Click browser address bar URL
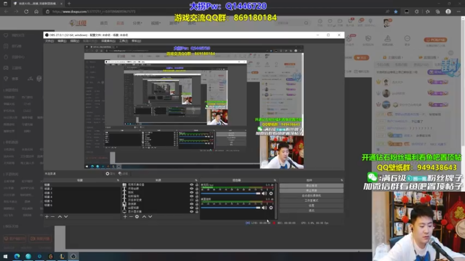 coord(94,12)
